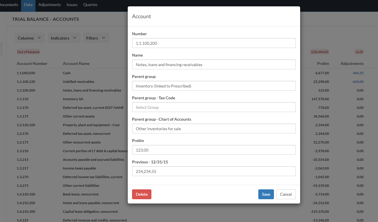Screen dimensions: 378x222
Task: Click the account Name field
Action: (x=214, y=64)
